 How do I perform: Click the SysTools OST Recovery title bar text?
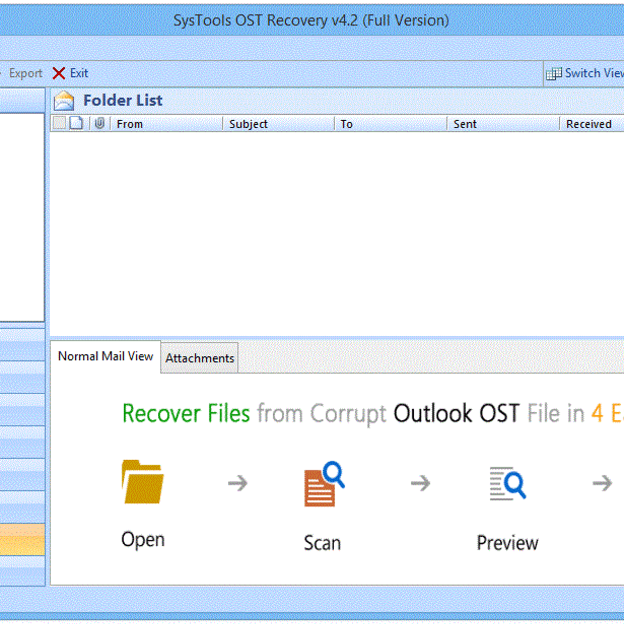coord(311,20)
